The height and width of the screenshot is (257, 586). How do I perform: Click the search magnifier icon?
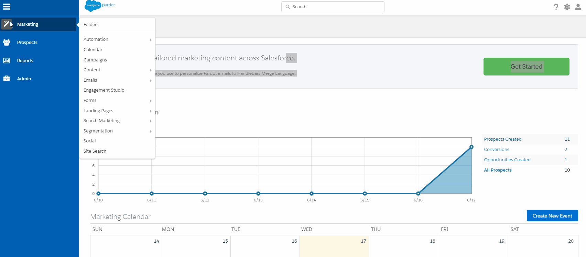(x=288, y=7)
